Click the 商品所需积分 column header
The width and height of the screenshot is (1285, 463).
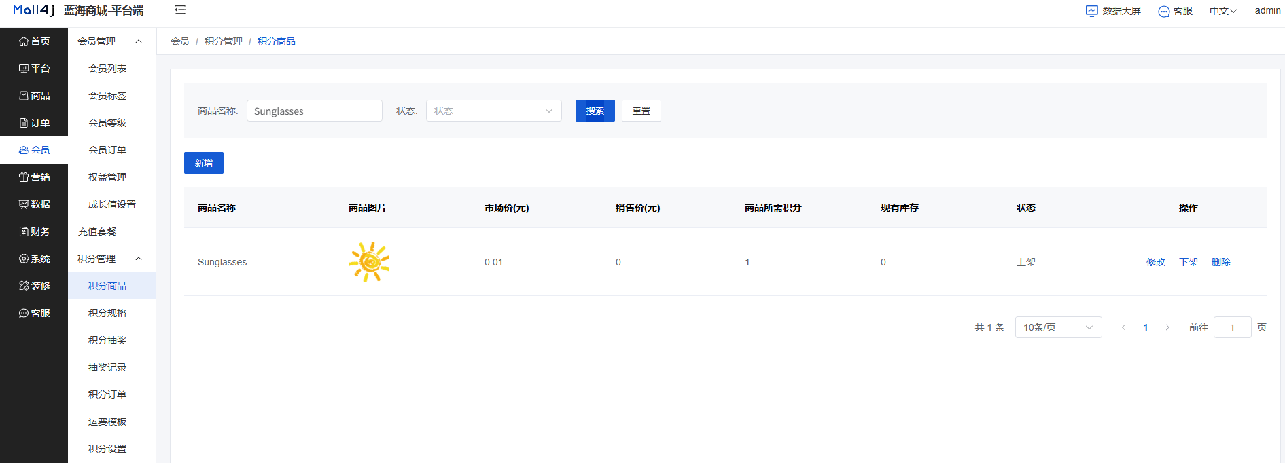[773, 208]
